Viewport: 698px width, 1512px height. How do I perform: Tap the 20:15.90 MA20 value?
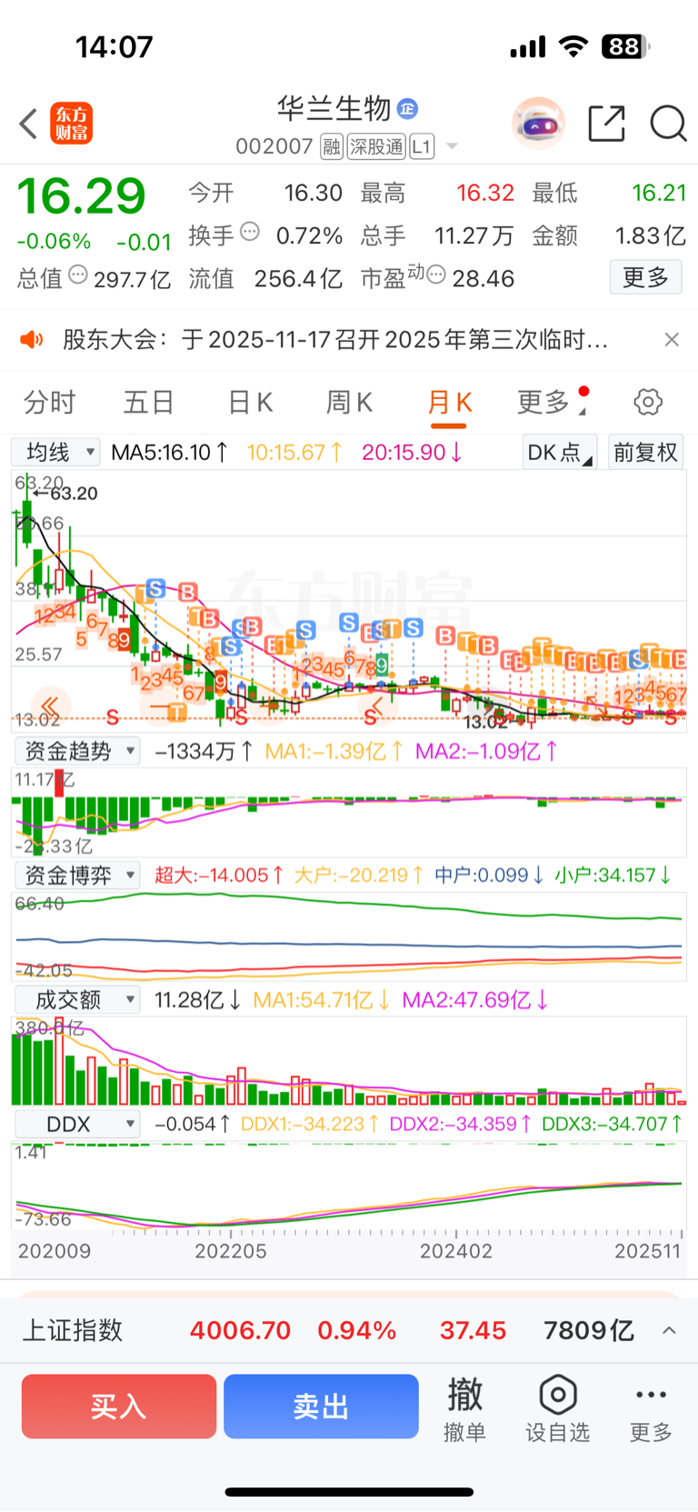click(412, 452)
